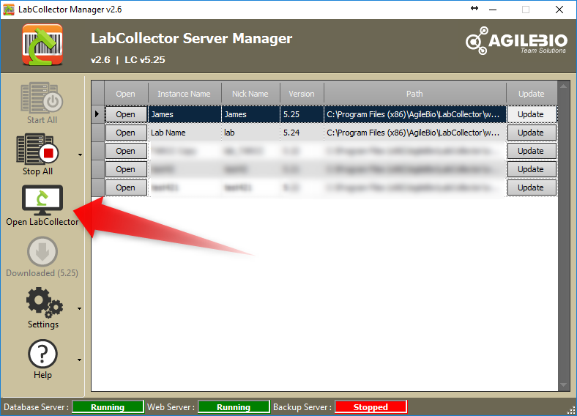The image size is (577, 416).
Task: Click Update button in fifth row
Action: tap(532, 187)
